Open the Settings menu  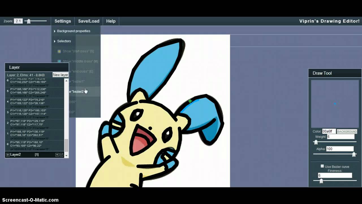point(63,21)
